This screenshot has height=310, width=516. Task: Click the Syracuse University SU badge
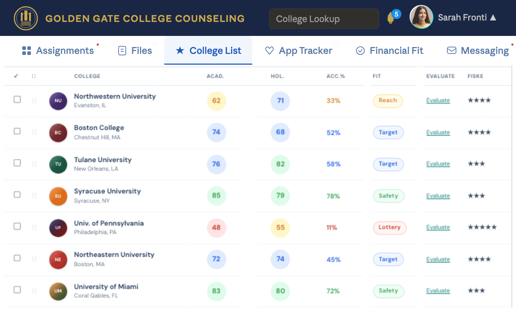[58, 196]
